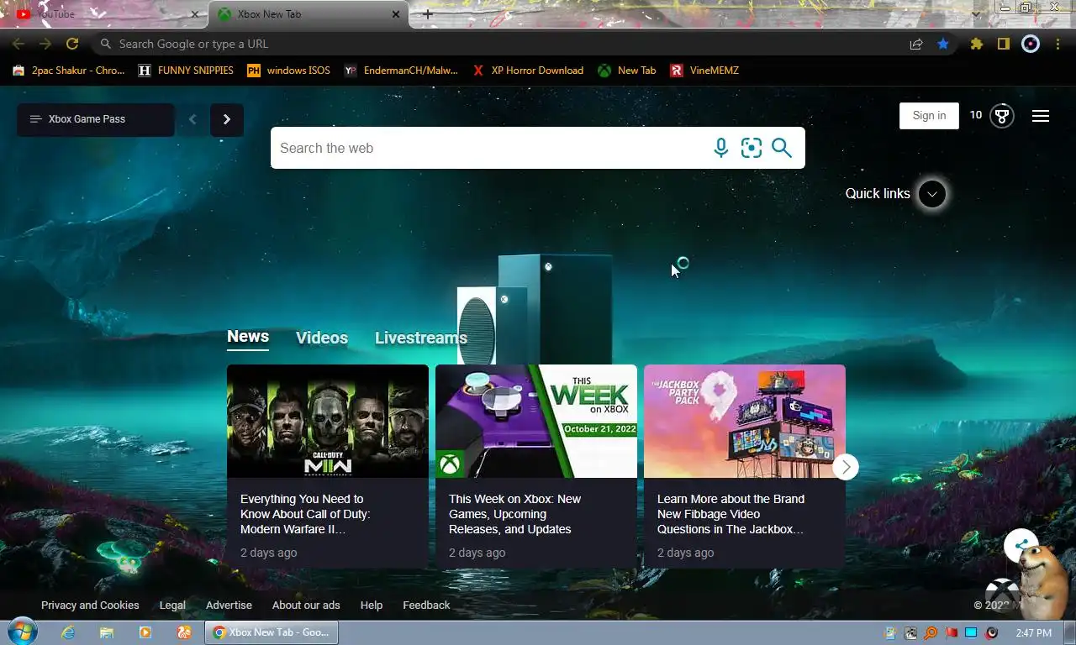Open the XP Horror Download bookmark

tap(528, 71)
